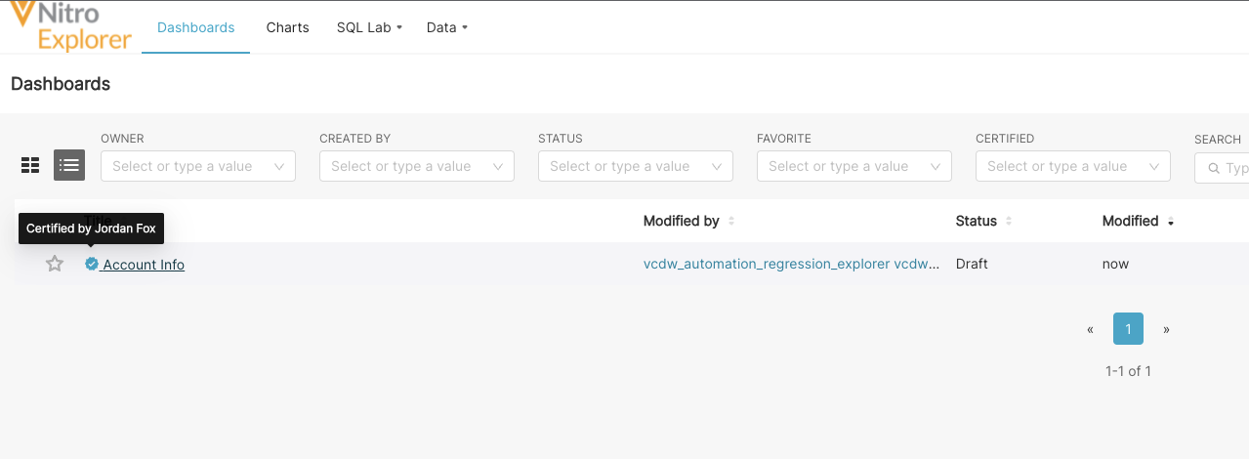Sort by Modified by column
The image size is (1249, 459).
(731, 222)
